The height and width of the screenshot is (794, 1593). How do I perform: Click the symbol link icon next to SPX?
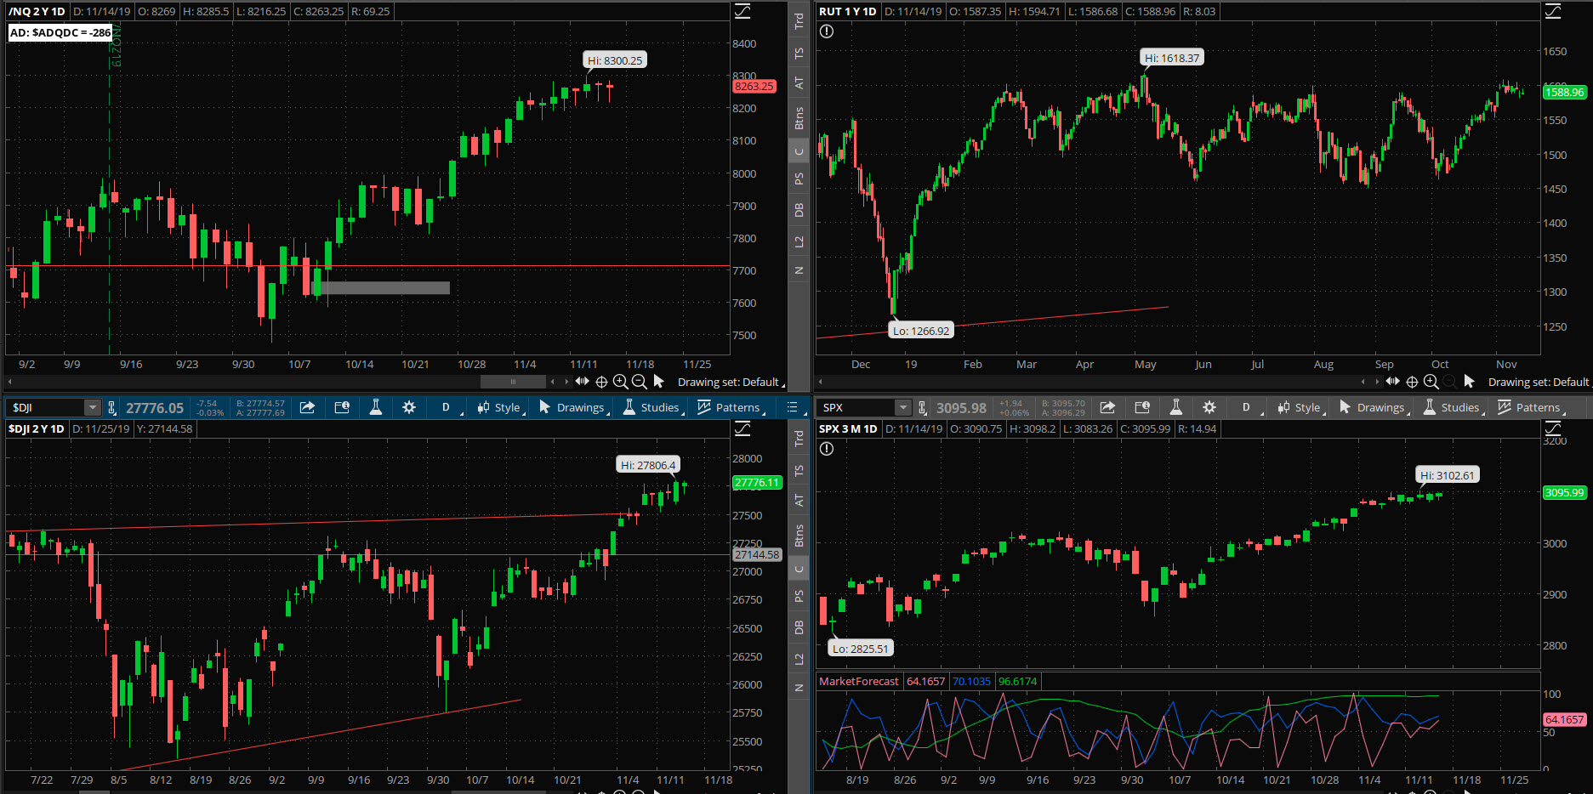pyautogui.click(x=923, y=408)
